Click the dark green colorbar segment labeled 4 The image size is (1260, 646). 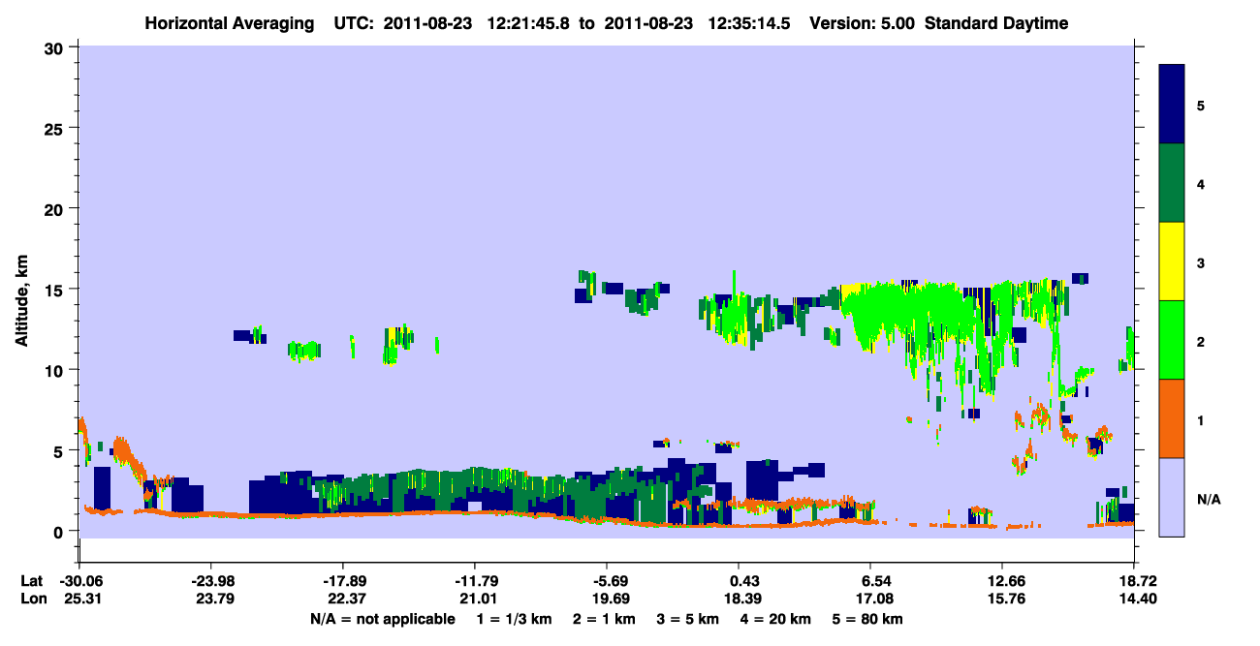[x=1172, y=184]
